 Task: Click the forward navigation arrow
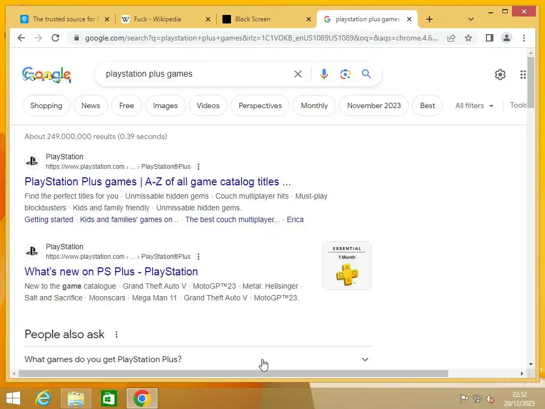(38, 38)
